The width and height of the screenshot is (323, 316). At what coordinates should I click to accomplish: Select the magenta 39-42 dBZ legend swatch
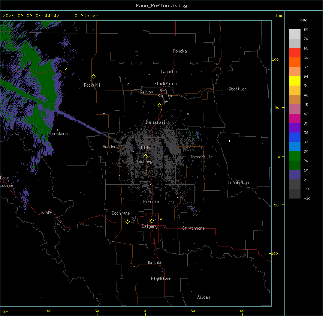click(x=295, y=119)
